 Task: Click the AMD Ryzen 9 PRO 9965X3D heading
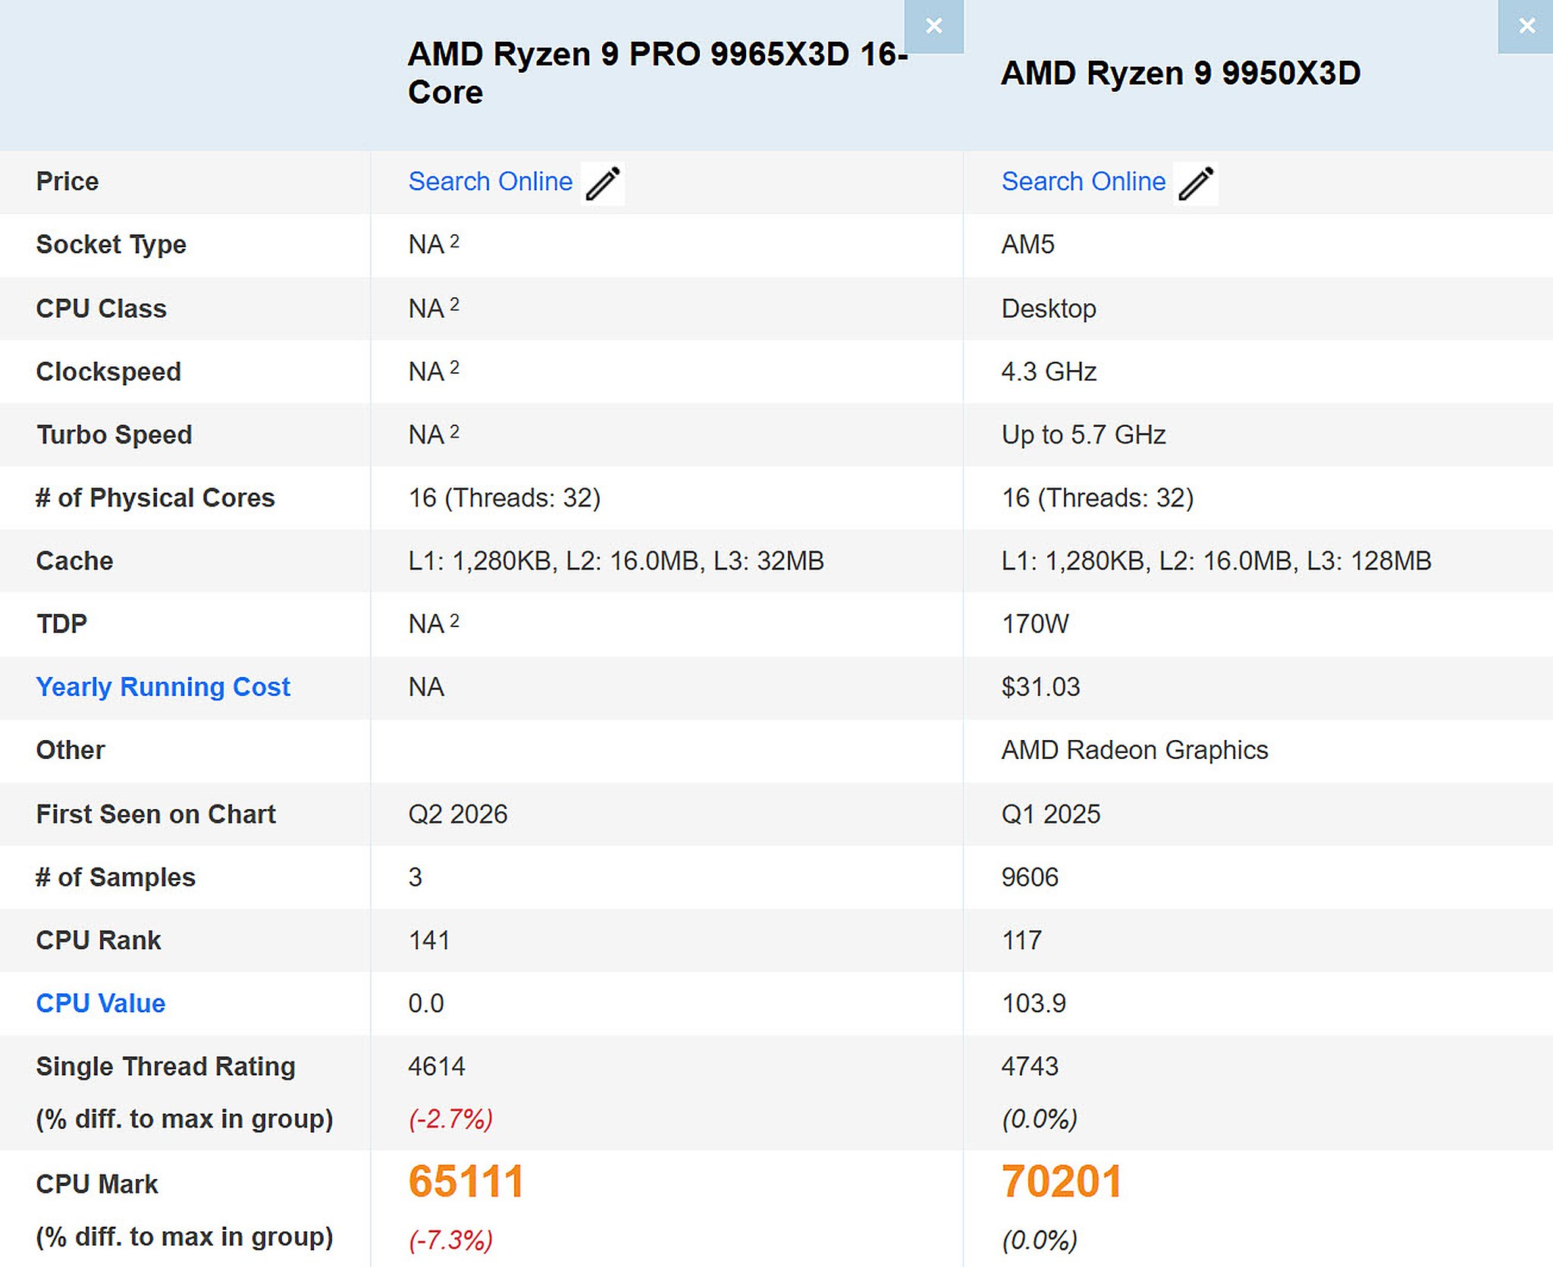[657, 73]
